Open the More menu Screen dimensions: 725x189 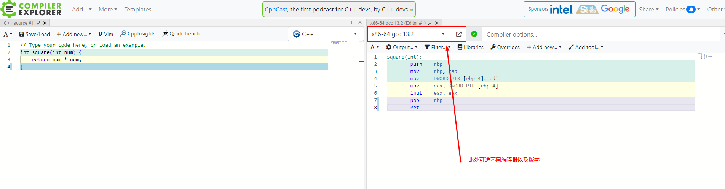[108, 9]
